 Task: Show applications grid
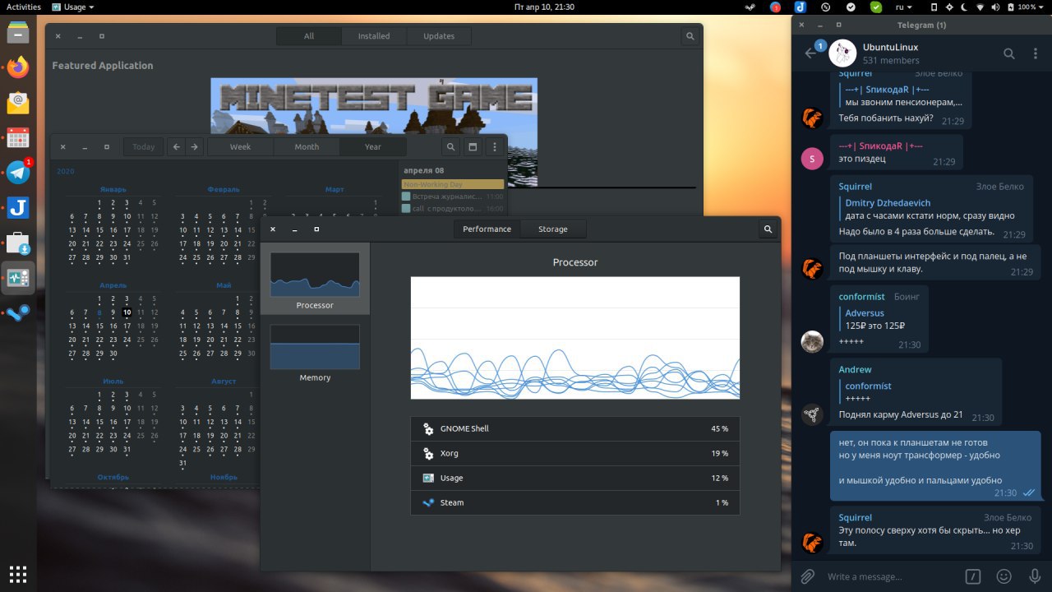[x=18, y=573]
